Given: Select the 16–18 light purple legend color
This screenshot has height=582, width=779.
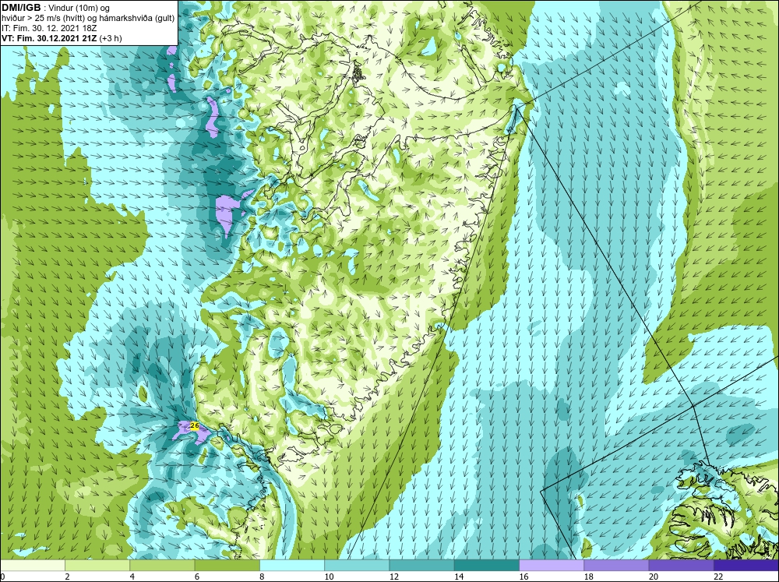Looking at the screenshot, I should click(552, 565).
